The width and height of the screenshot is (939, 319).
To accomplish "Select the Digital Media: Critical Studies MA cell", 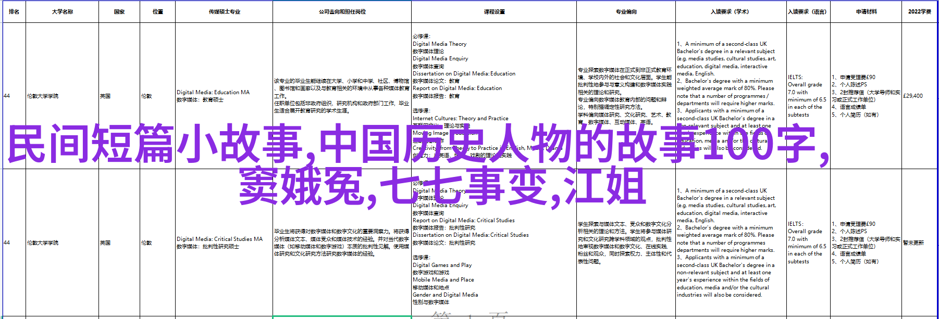I will (x=224, y=243).
